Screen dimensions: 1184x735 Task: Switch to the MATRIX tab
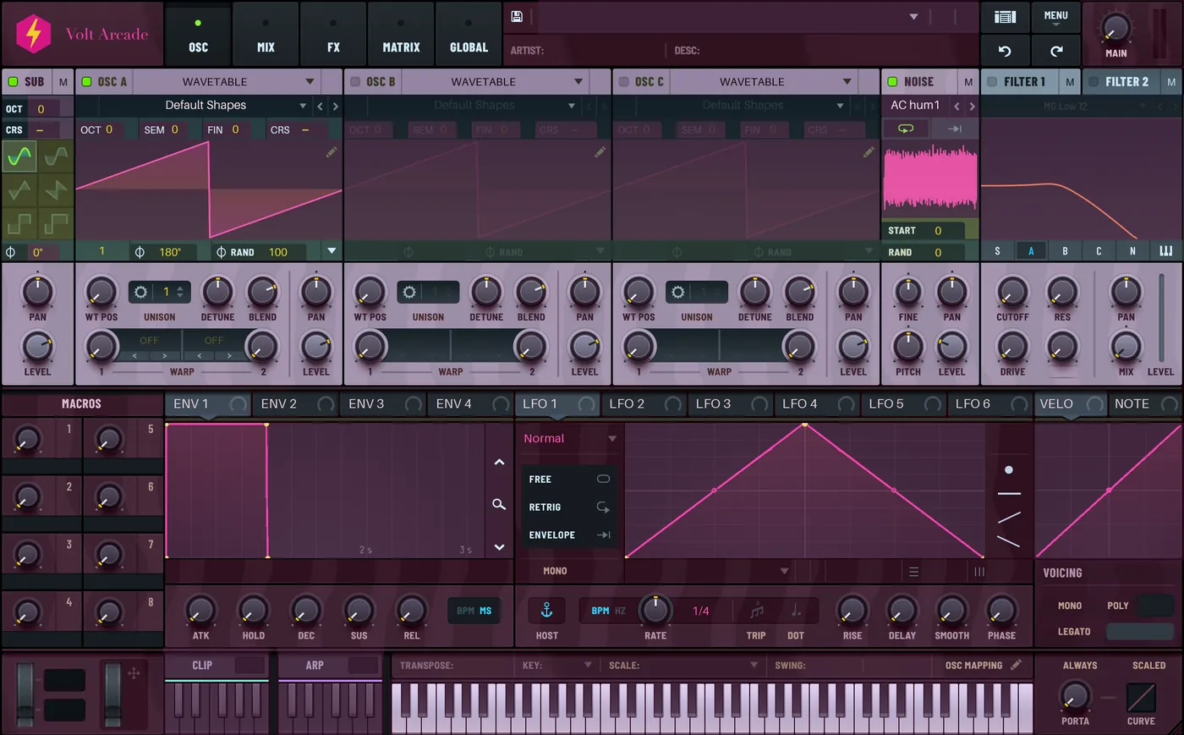tap(401, 34)
